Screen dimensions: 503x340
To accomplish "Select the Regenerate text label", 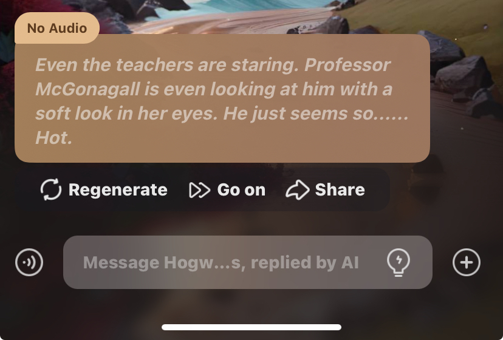I will click(x=118, y=189).
